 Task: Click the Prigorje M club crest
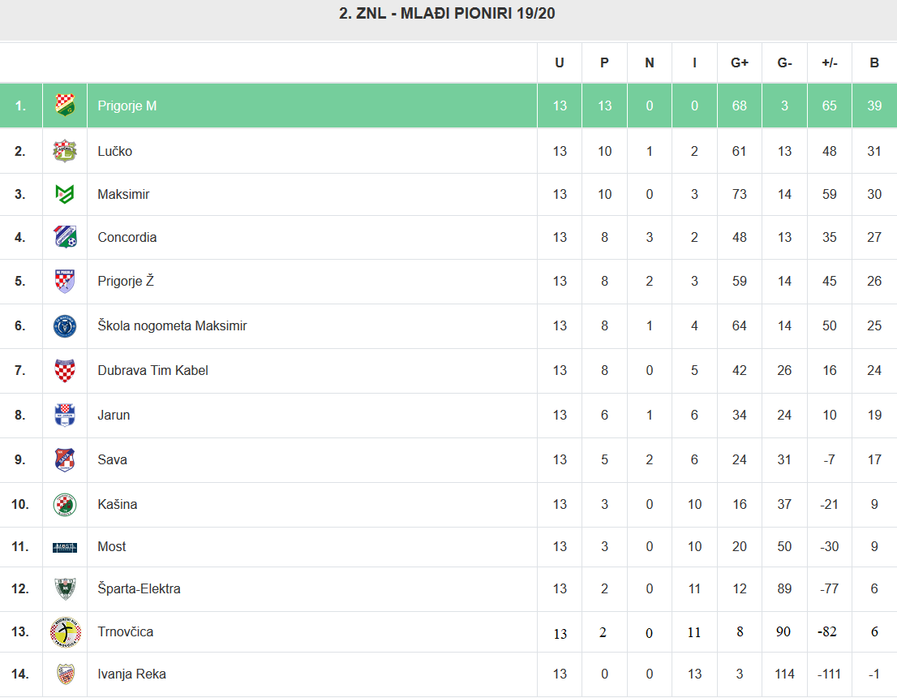coord(65,106)
